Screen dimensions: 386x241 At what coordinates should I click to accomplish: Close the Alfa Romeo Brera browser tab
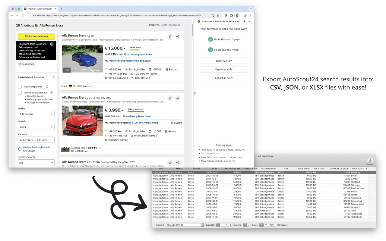pyautogui.click(x=55, y=9)
